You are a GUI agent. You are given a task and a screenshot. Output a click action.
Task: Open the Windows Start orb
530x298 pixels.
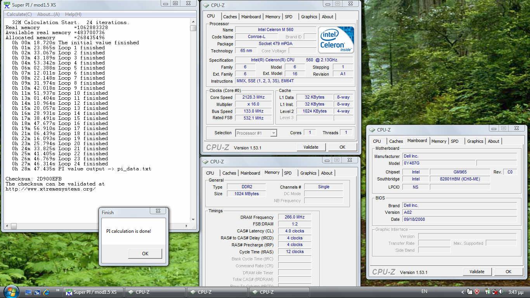[11, 292]
